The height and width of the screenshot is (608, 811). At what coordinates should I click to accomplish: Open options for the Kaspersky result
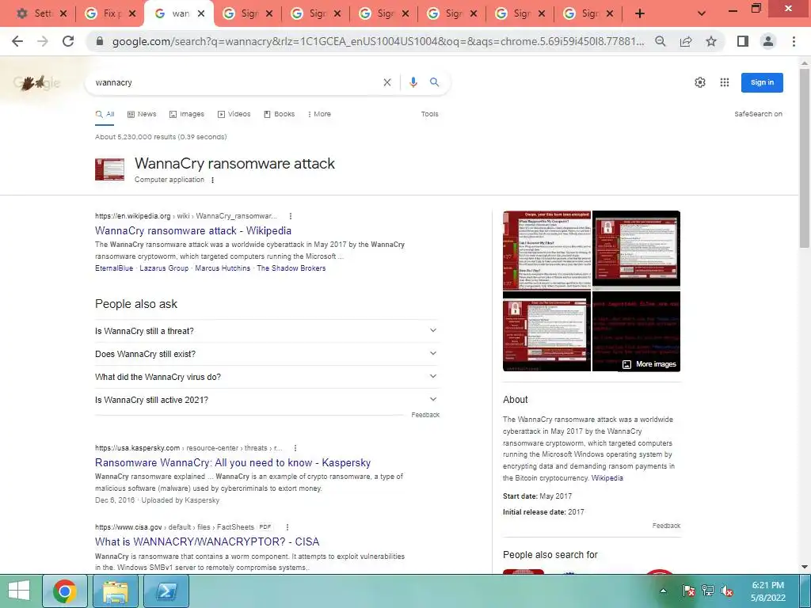coord(295,448)
